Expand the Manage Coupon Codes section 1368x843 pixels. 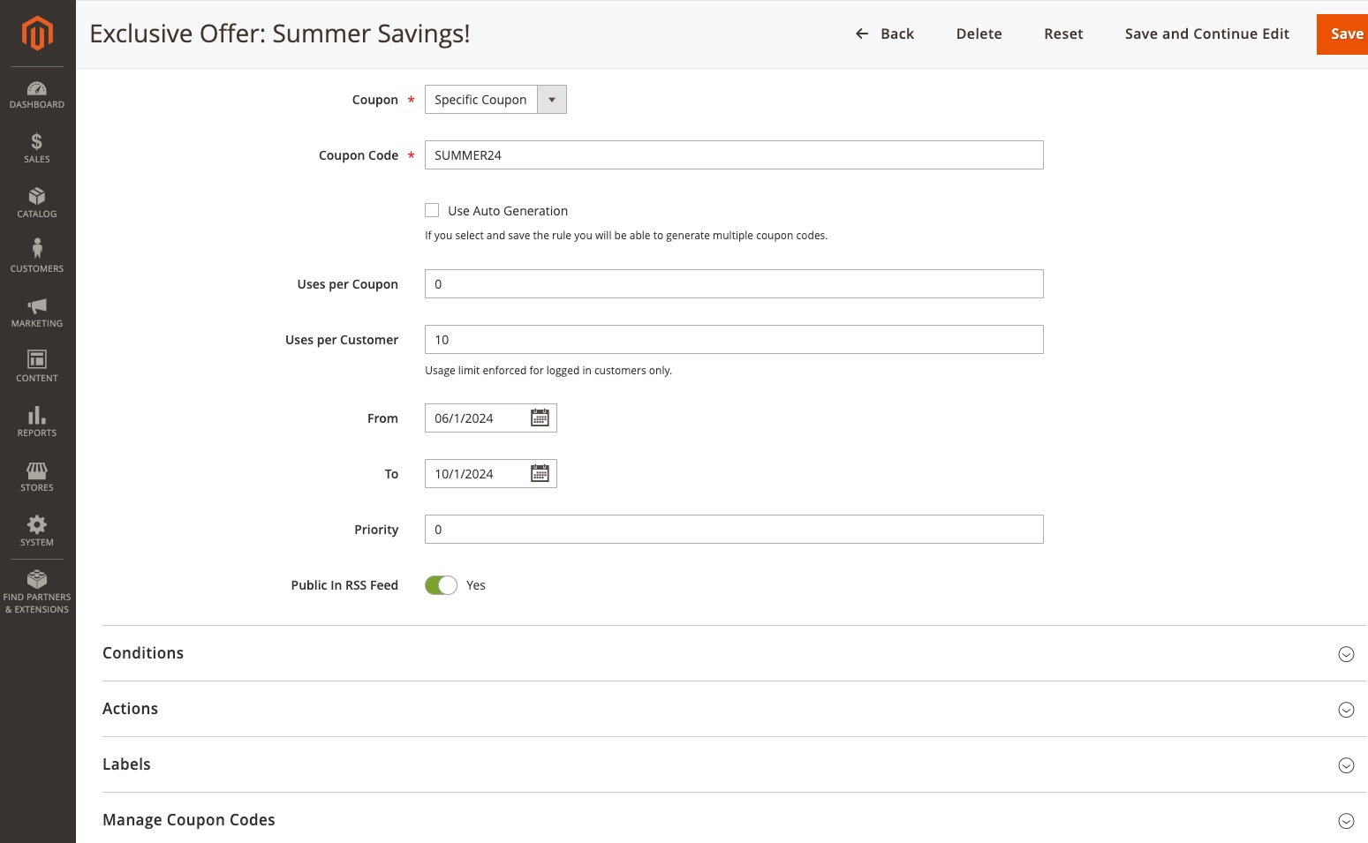pos(1346,821)
